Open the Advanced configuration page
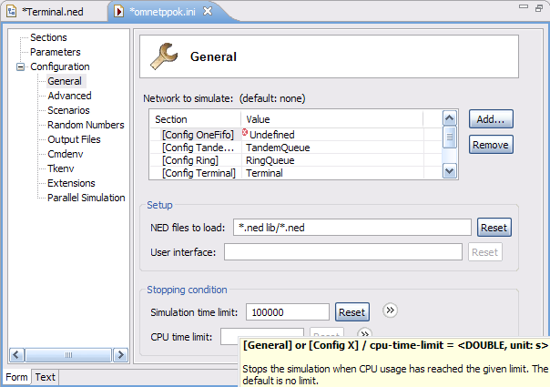The image size is (550, 387). pyautogui.click(x=69, y=96)
